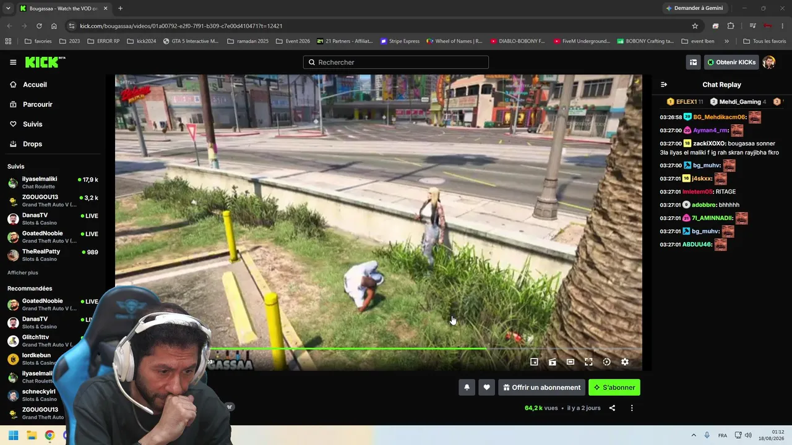Show hidden system tray icons
This screenshot has width=792, height=445.
(693, 435)
